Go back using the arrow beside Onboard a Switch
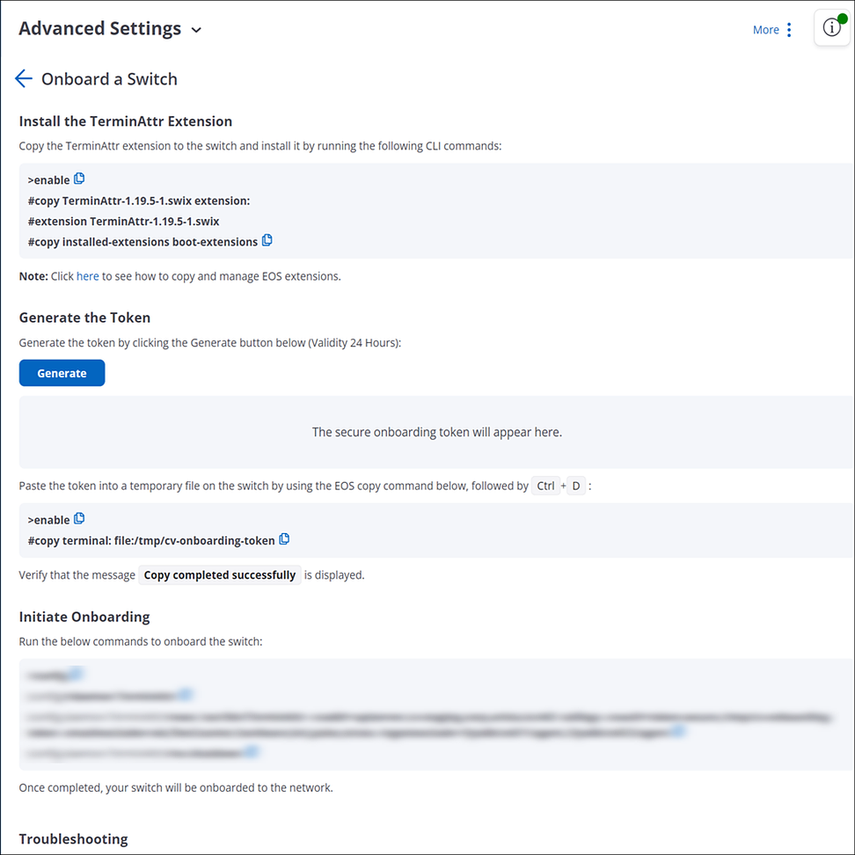 pos(24,78)
